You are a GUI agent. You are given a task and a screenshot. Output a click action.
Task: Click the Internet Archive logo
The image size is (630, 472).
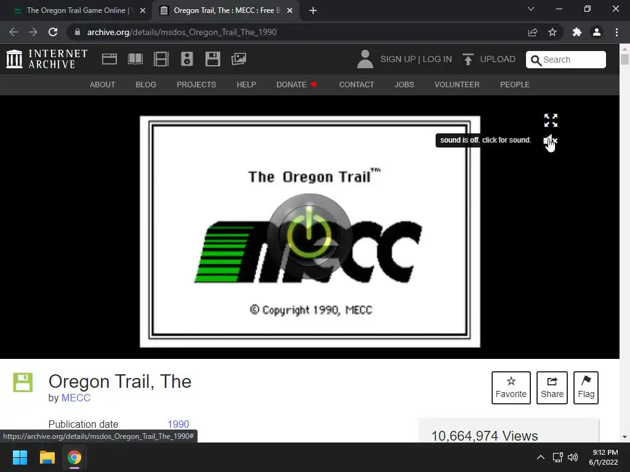[x=47, y=59]
